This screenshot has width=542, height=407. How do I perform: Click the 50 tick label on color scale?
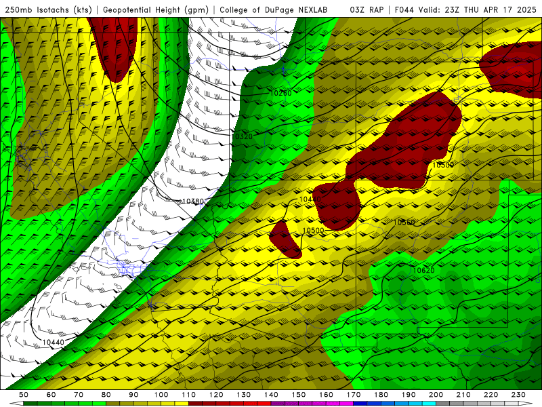click(x=24, y=395)
